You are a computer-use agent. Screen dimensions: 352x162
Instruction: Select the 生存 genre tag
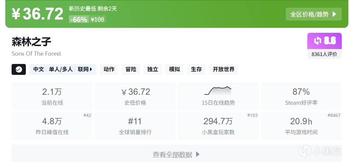196,70
